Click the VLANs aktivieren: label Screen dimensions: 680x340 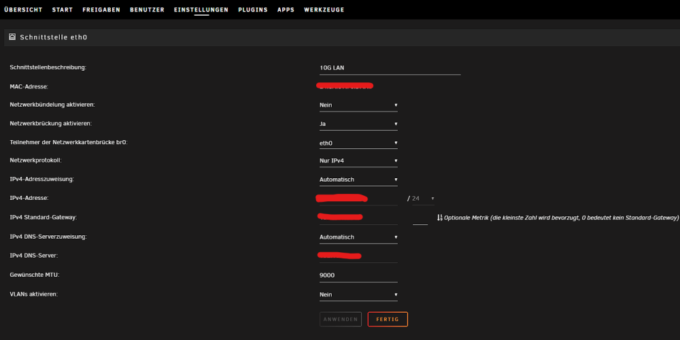tap(33, 294)
